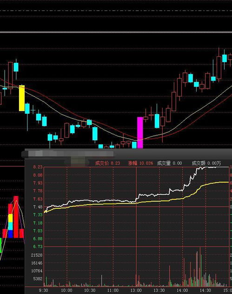232x294 pixels.
Task: Click the 8.23 top price label
Action: coord(38,167)
